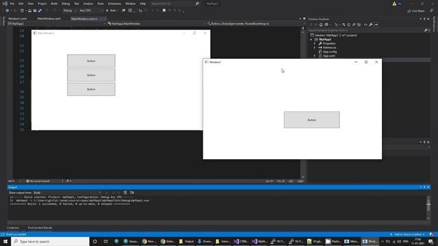Screen dimensions: 438x246
Task: Click the Navigate Backward toolbar icon
Action: (x=7, y=11)
